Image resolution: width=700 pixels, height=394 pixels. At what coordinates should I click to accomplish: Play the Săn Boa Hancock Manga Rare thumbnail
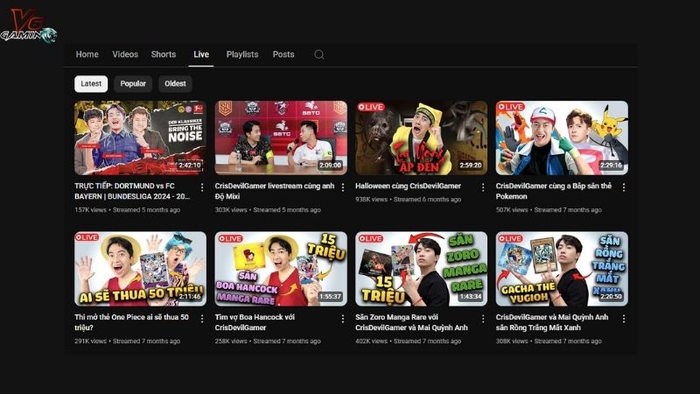pos(281,269)
